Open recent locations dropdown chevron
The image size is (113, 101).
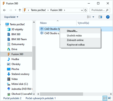(15, 10)
